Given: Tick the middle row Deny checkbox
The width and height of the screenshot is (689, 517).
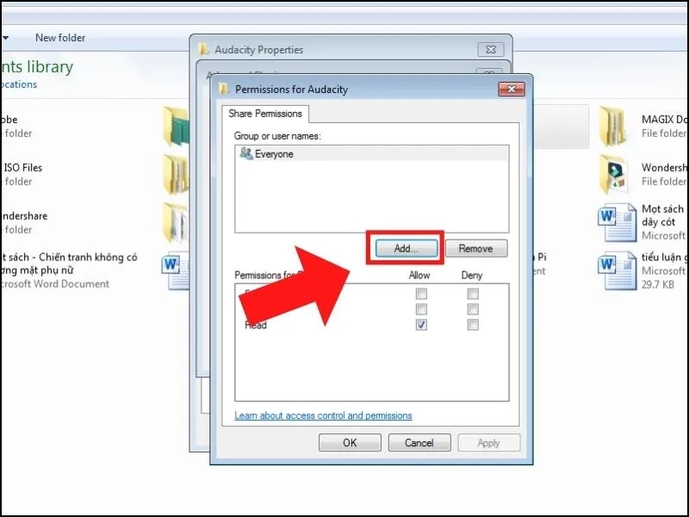Looking at the screenshot, I should coord(473,309).
